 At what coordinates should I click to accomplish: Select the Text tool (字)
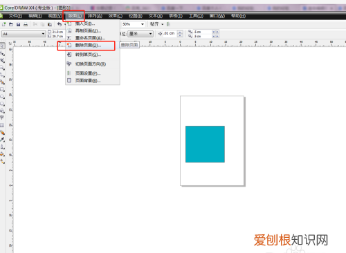click(x=2, y=118)
